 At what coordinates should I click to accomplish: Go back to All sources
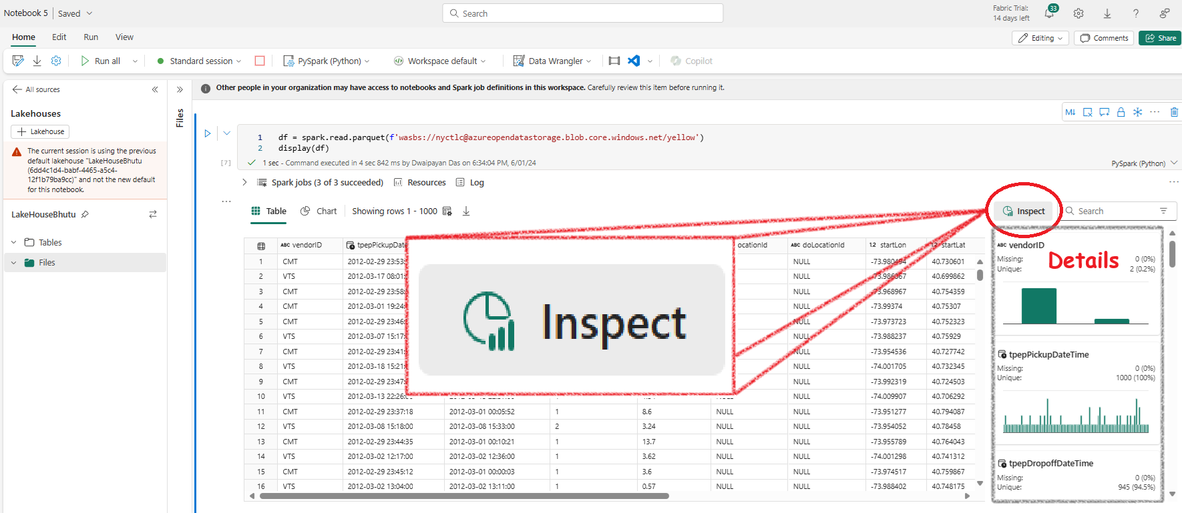pyautogui.click(x=36, y=89)
